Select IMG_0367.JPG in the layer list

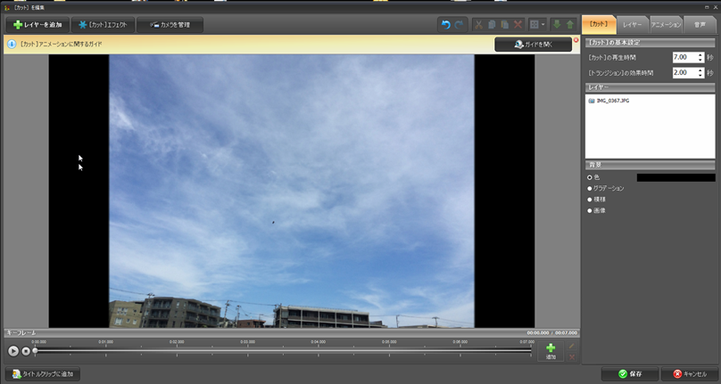tap(614, 101)
